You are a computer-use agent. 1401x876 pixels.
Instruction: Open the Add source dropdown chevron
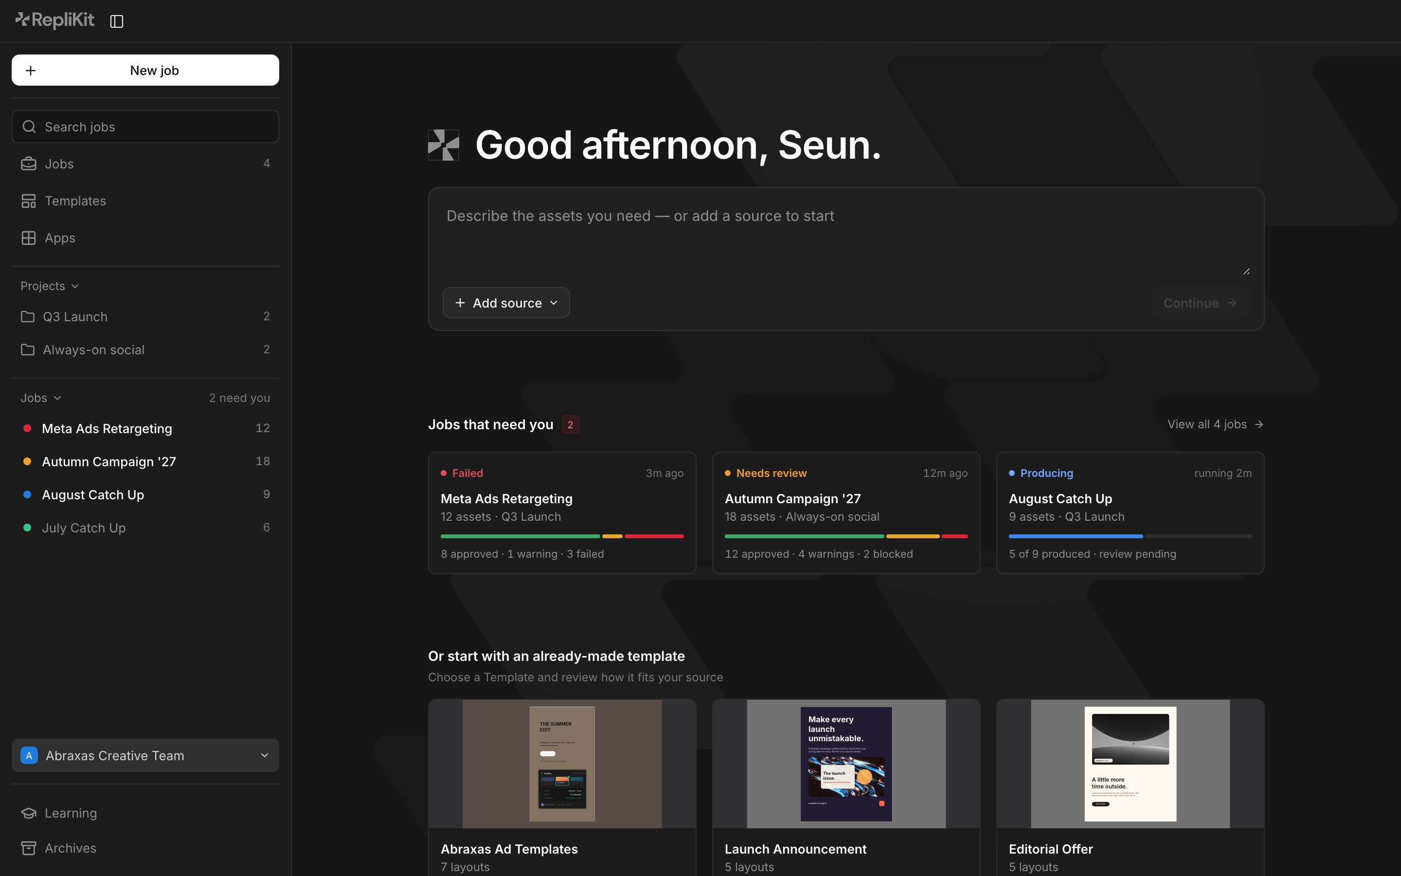pyautogui.click(x=554, y=303)
